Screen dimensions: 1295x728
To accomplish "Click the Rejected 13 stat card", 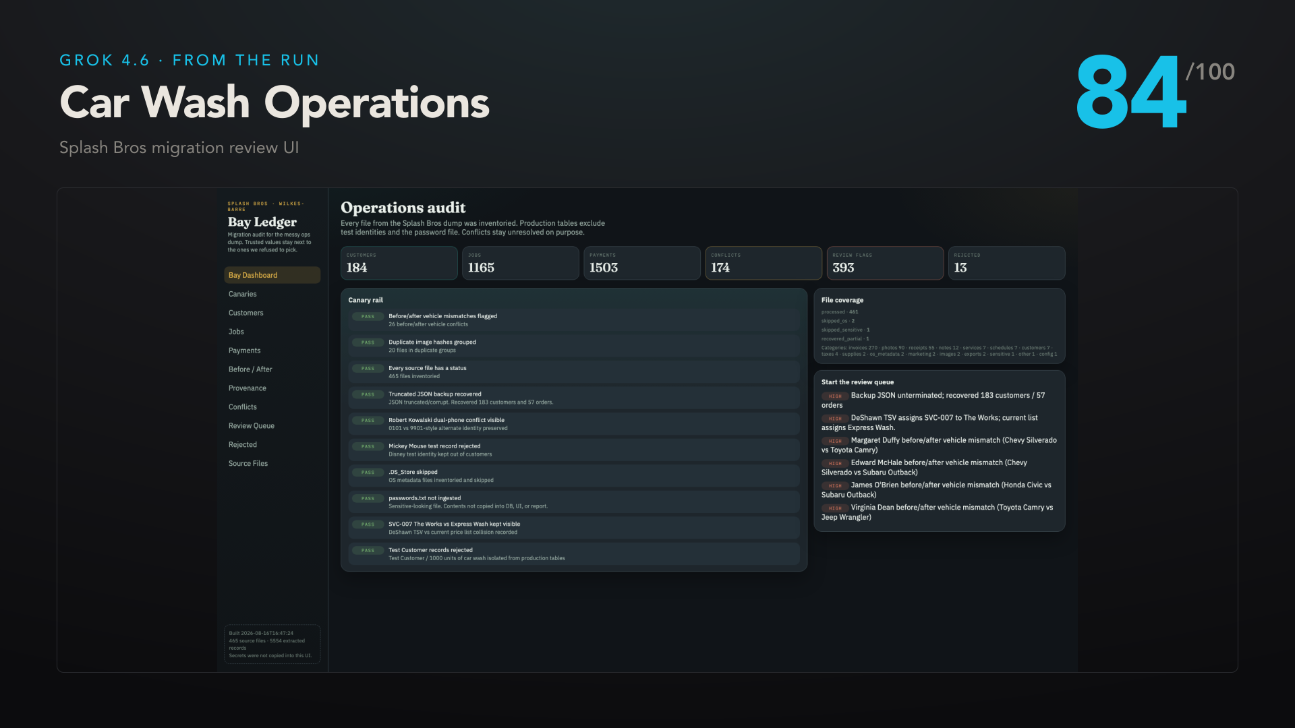I will [x=1006, y=263].
